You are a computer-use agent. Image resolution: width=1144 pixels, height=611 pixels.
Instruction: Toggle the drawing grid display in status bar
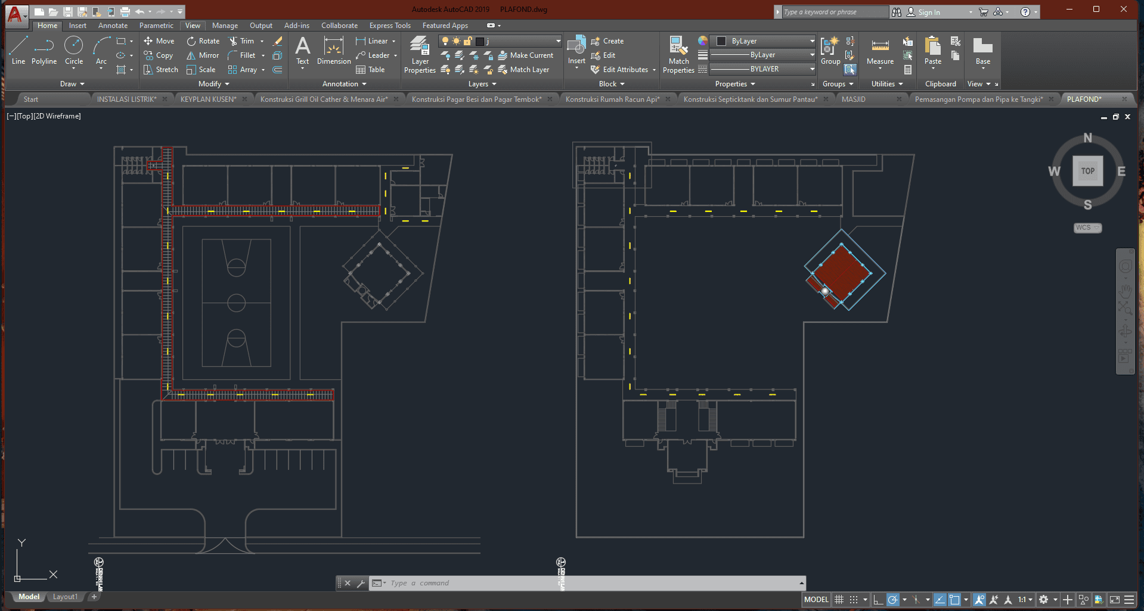839,600
